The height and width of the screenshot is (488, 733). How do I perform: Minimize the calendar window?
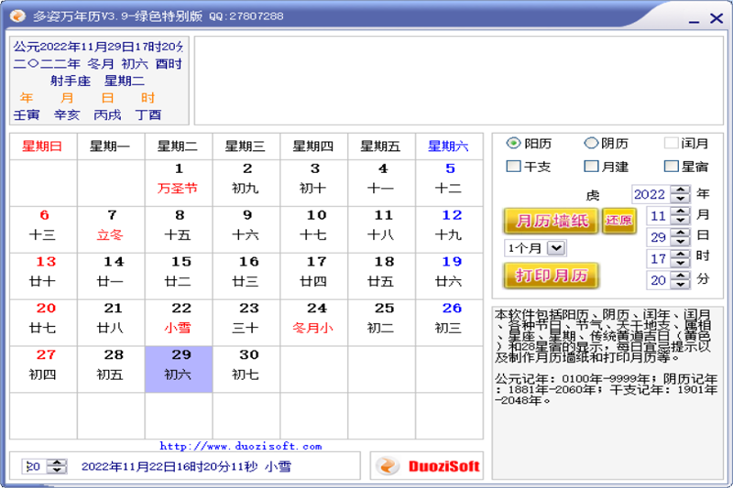[x=694, y=19]
